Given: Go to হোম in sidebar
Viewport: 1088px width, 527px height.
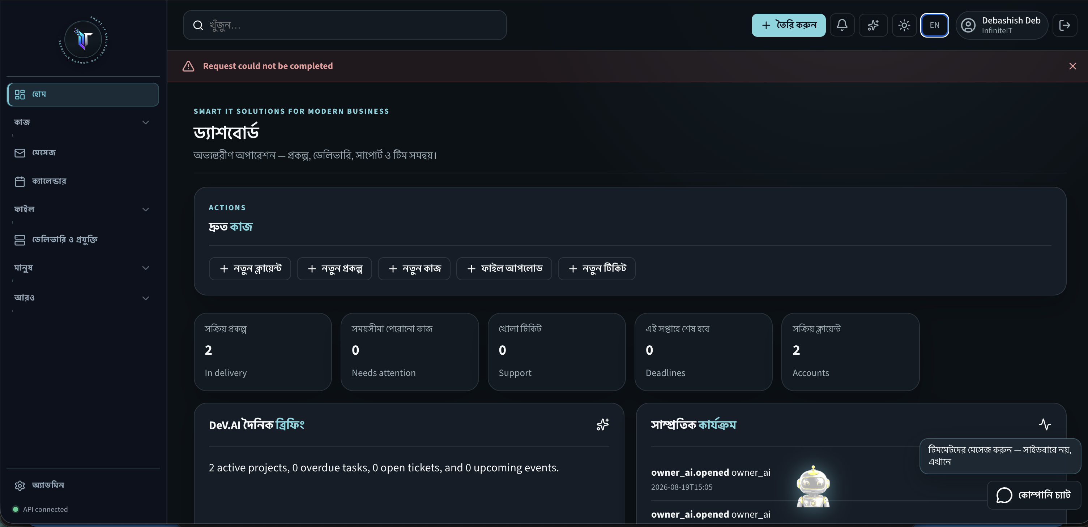Looking at the screenshot, I should (83, 95).
